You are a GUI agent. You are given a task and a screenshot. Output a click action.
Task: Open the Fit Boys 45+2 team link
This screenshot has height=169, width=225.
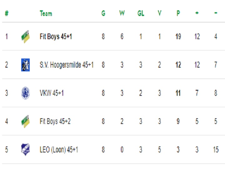pyautogui.click(x=55, y=121)
